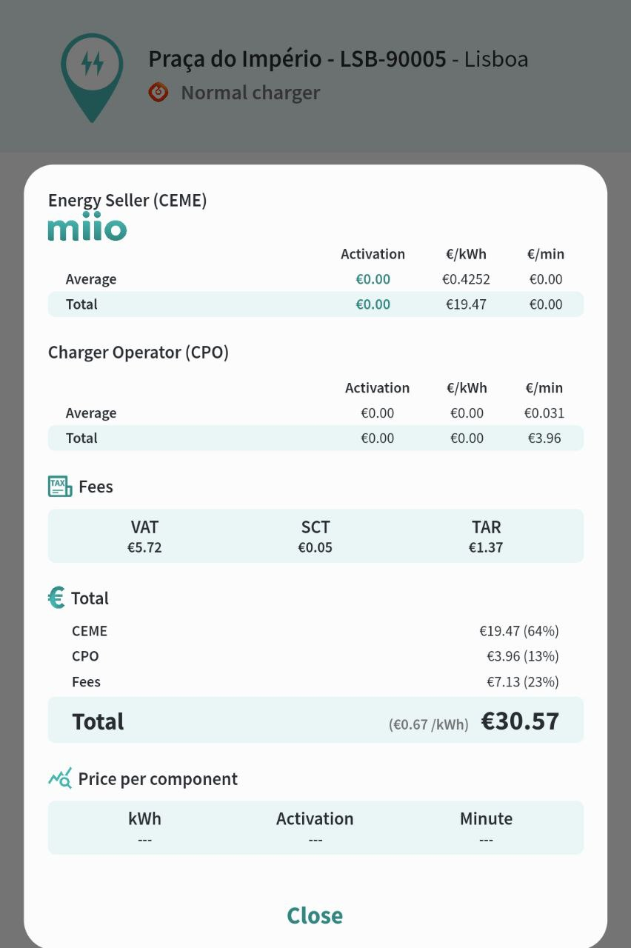The height and width of the screenshot is (948, 631).
Task: Select the VAT fee cell
Action: 144,536
